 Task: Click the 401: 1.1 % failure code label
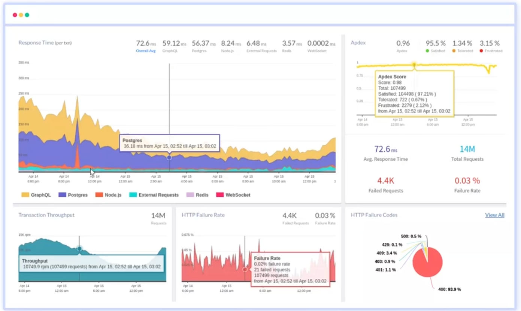[x=385, y=270]
